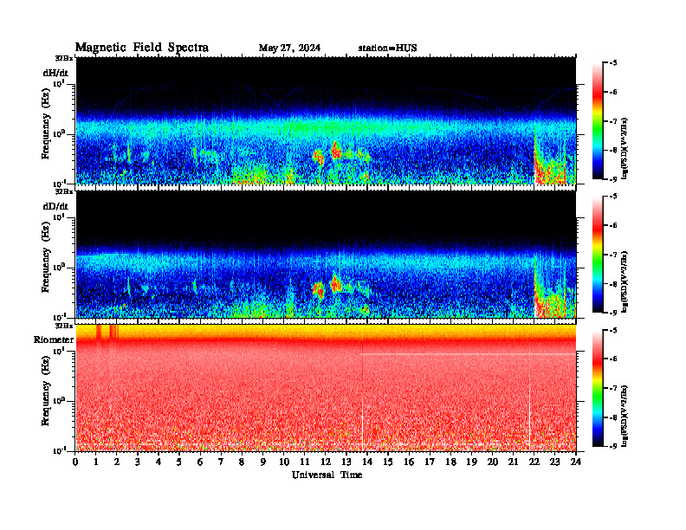Click the "-5" tick on dH/dt color scale

613,63
